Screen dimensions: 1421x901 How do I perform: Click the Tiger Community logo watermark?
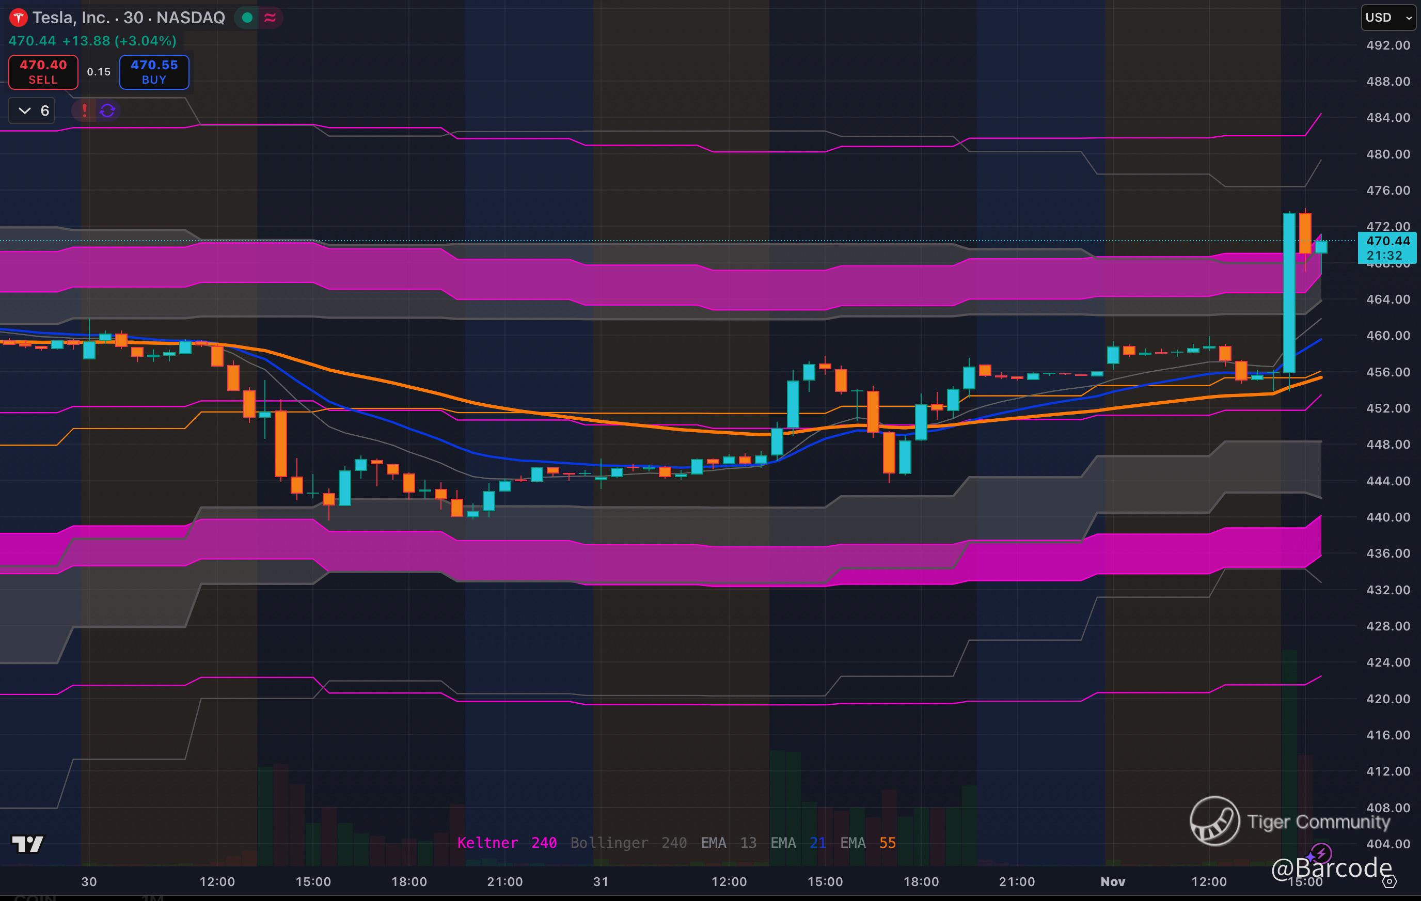coord(1214,820)
